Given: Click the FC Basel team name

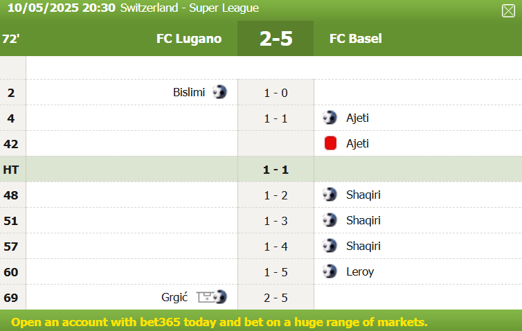Looking at the screenshot, I should pos(356,39).
